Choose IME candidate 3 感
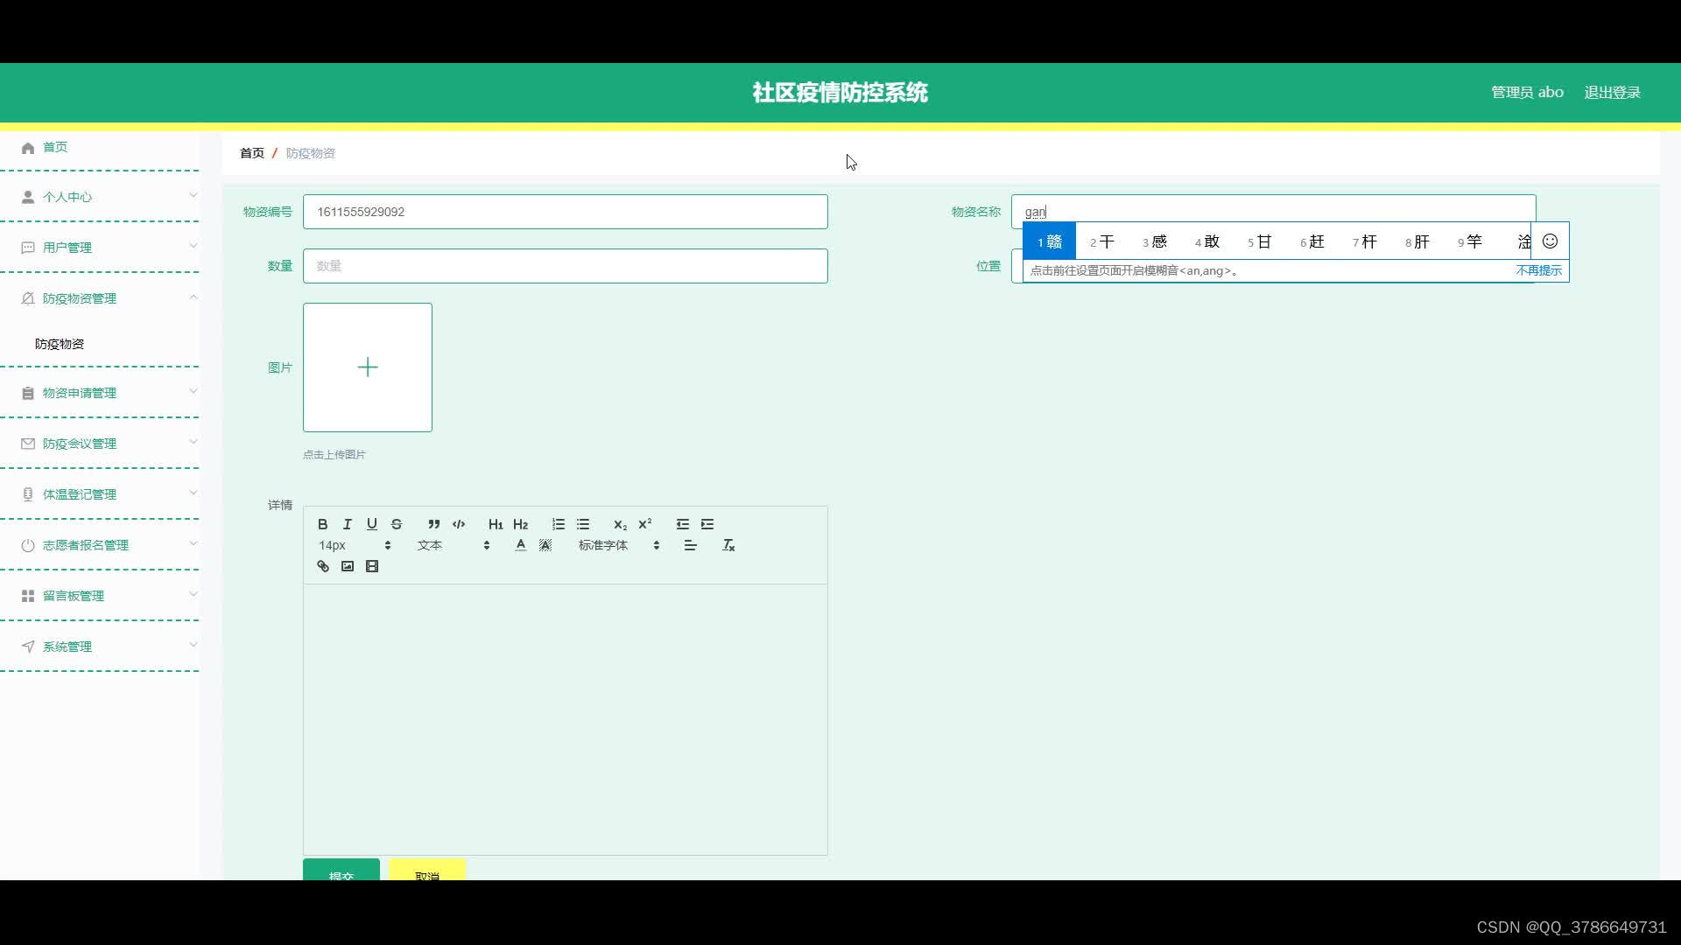 coord(1155,241)
